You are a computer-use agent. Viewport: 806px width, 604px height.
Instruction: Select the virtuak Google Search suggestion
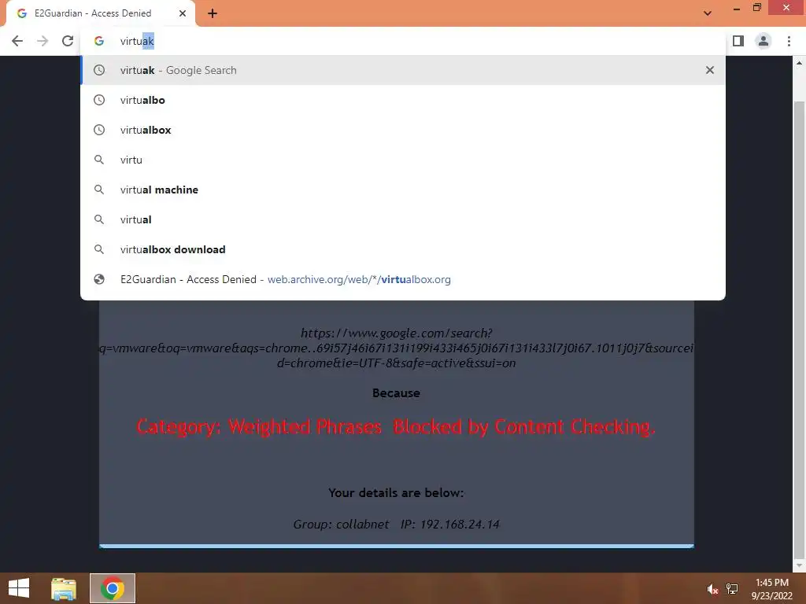click(403, 70)
